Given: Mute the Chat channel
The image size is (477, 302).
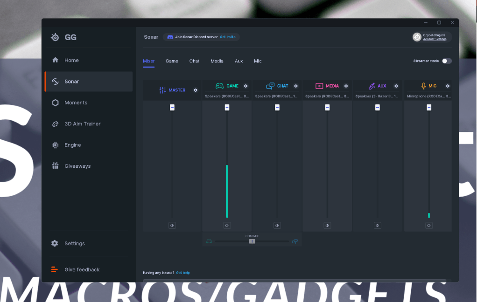Looking at the screenshot, I should 277,226.
